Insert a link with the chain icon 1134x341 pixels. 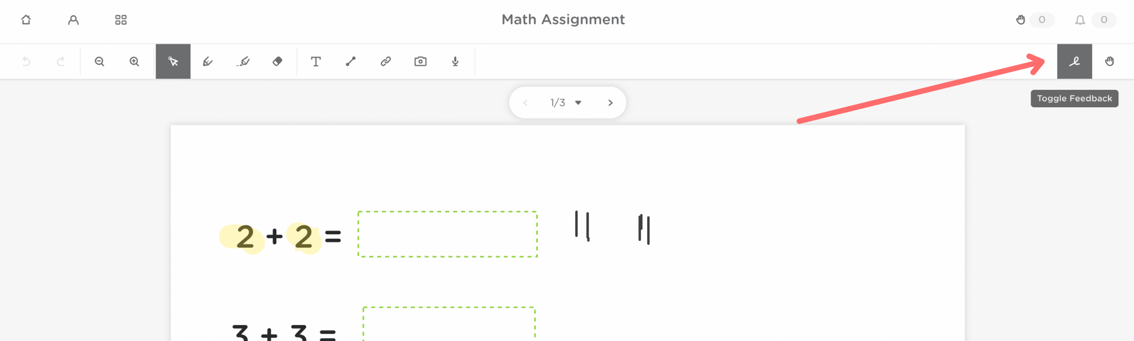pyautogui.click(x=386, y=61)
